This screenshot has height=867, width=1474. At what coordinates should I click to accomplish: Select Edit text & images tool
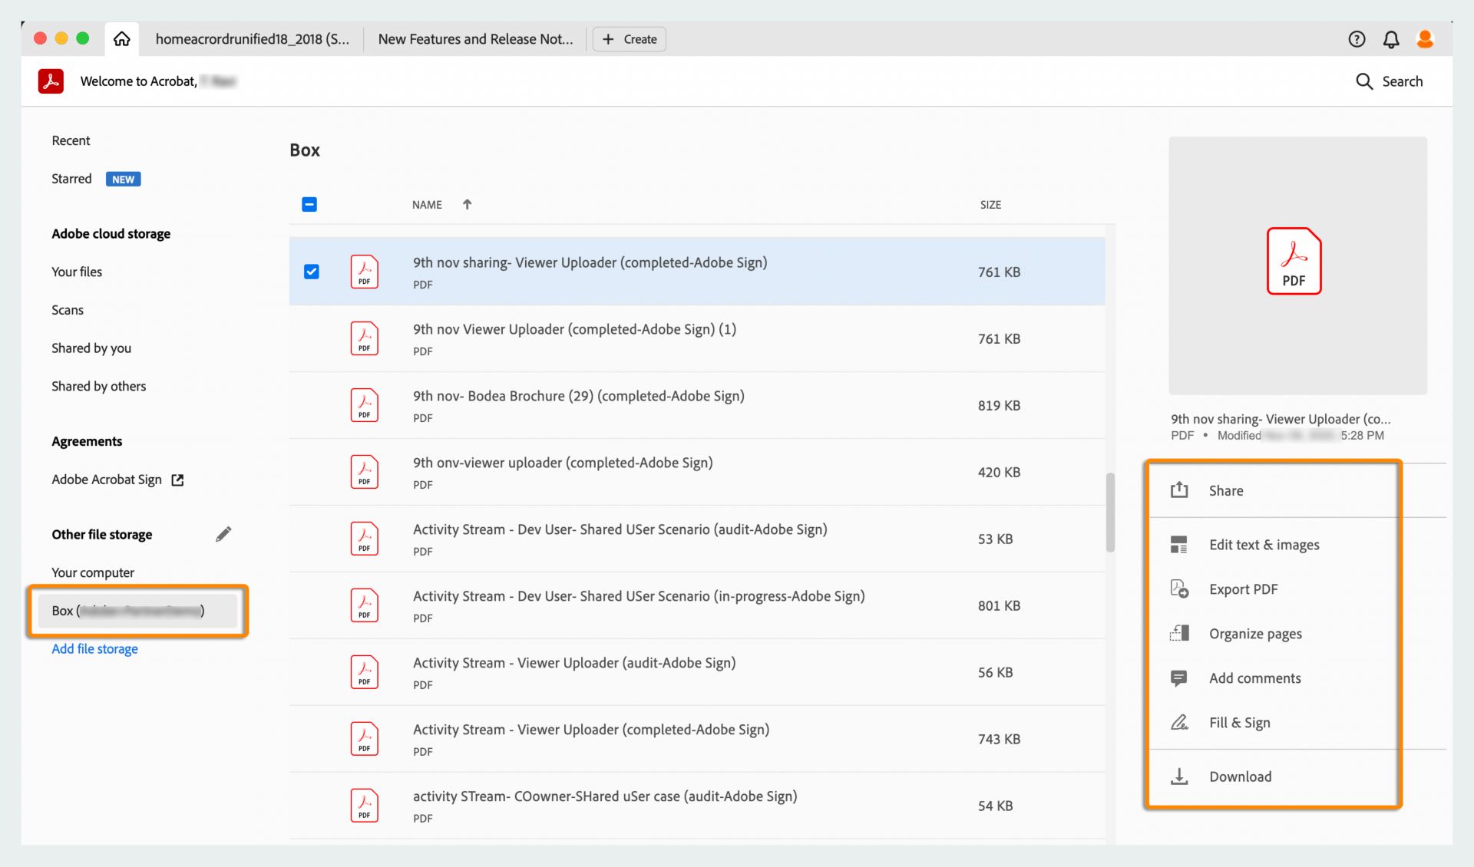click(1264, 545)
